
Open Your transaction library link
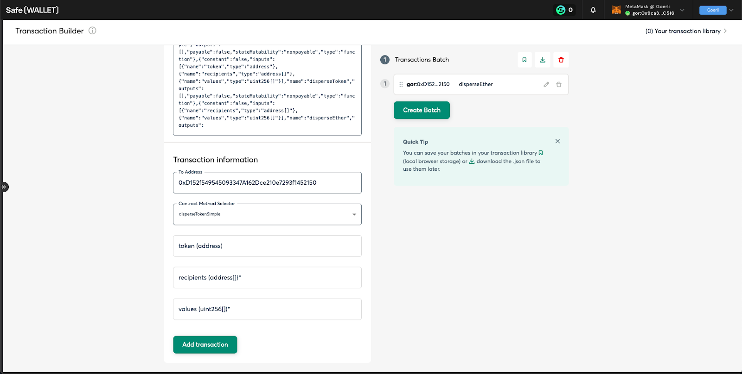(686, 31)
